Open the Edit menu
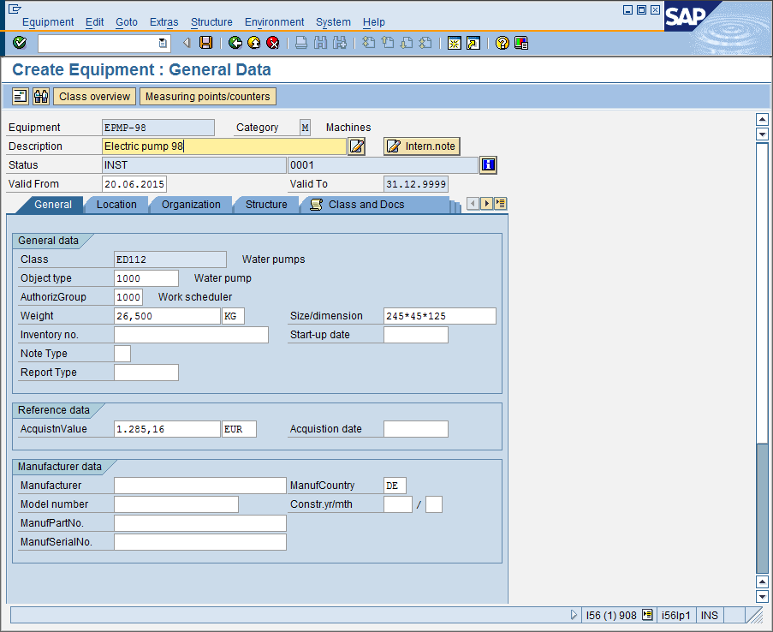 pyautogui.click(x=95, y=22)
